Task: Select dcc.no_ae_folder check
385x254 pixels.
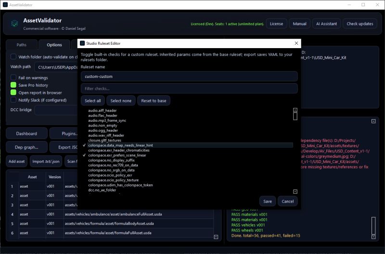Action: [x=102, y=190]
